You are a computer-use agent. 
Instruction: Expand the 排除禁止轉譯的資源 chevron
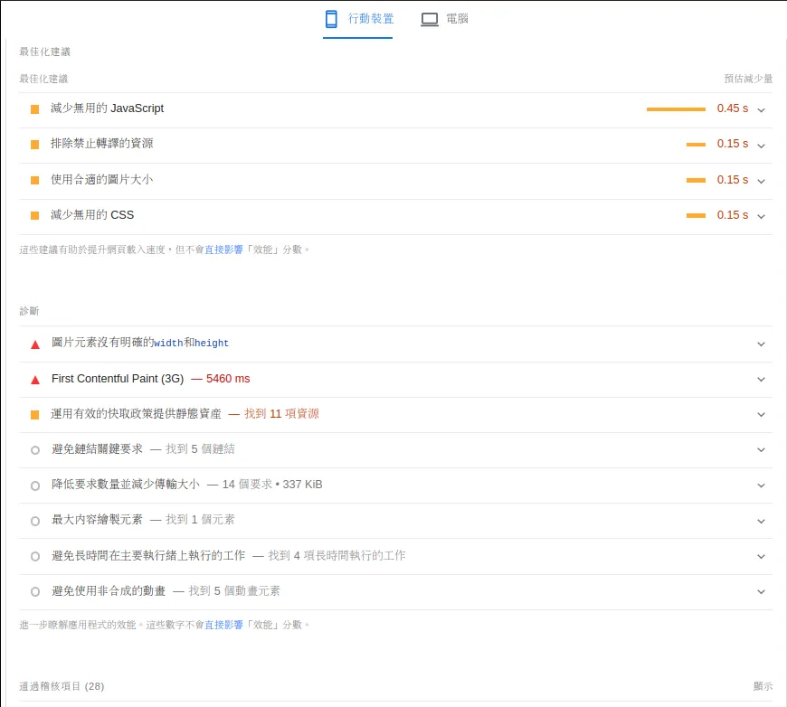[761, 145]
